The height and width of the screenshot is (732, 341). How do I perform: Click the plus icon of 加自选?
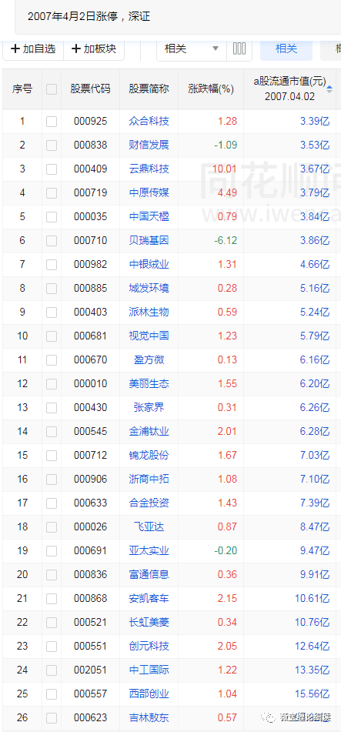point(15,48)
